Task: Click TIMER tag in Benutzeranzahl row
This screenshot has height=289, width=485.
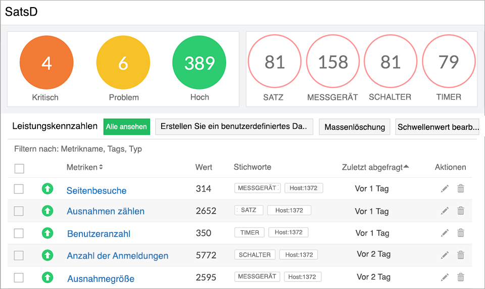Action: [x=249, y=232]
